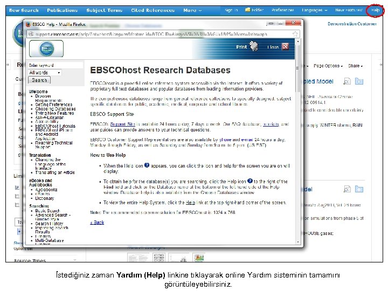
Task: Click the Sign In link
Action: click(231, 10)
